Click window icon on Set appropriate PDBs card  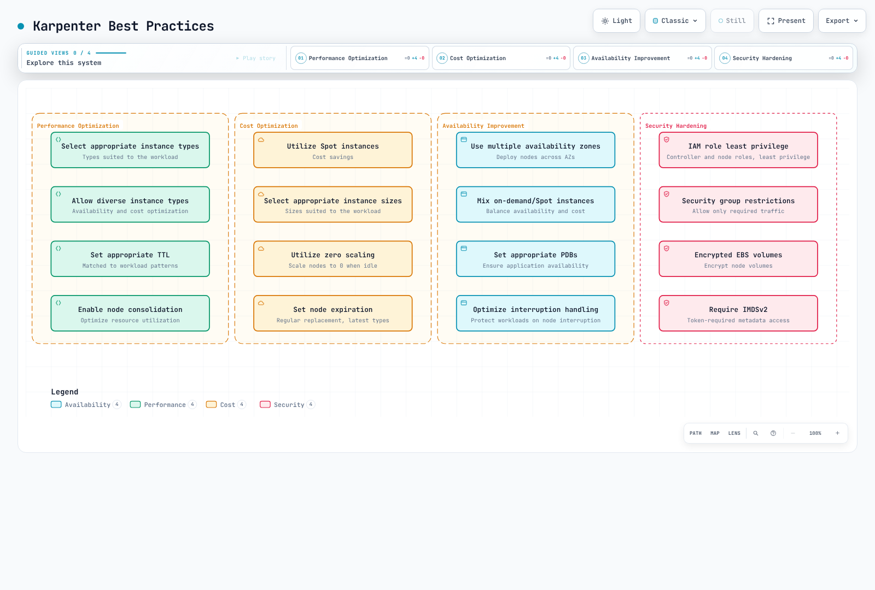tap(464, 249)
